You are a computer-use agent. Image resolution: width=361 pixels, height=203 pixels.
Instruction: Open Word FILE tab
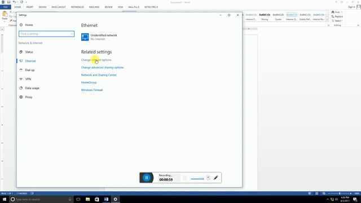pyautogui.click(x=6, y=7)
